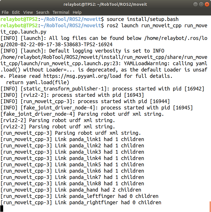
Task: Open the Edit menu
Action: click(16, 12)
